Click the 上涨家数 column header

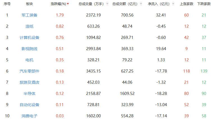click(186, 4)
